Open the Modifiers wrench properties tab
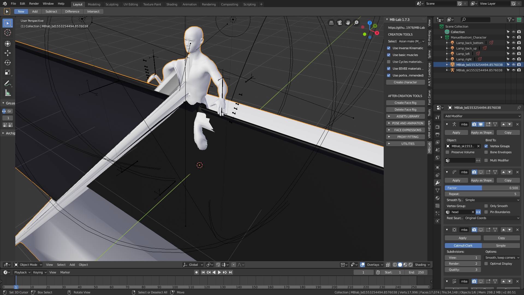Viewport: 524px width, 295px height. pyautogui.click(x=437, y=183)
